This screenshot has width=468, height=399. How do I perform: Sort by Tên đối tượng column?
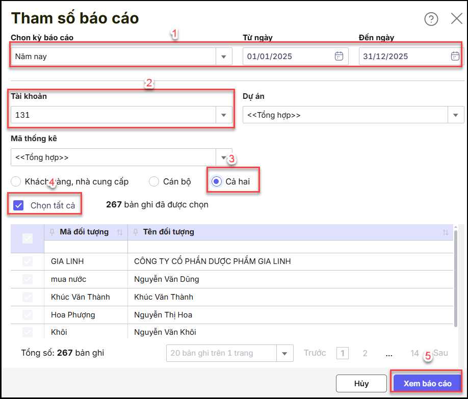445,232
